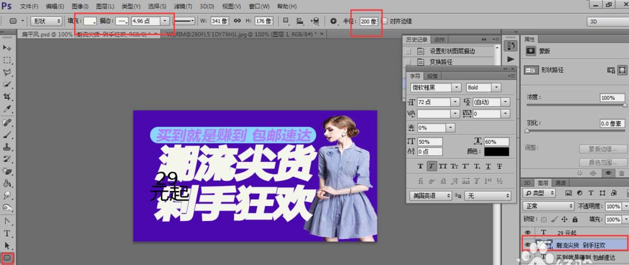
Task: Toggle faux italic in Character panel
Action: pos(431,166)
